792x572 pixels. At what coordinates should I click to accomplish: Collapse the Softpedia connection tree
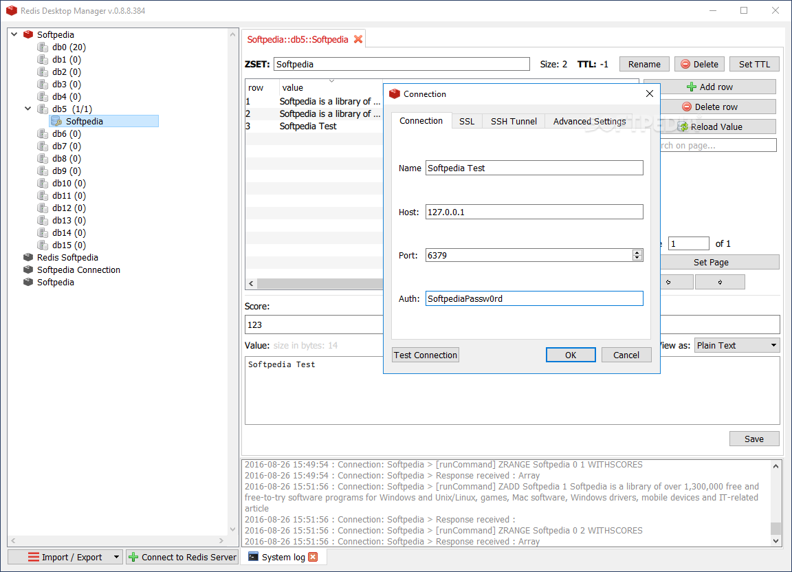point(14,34)
